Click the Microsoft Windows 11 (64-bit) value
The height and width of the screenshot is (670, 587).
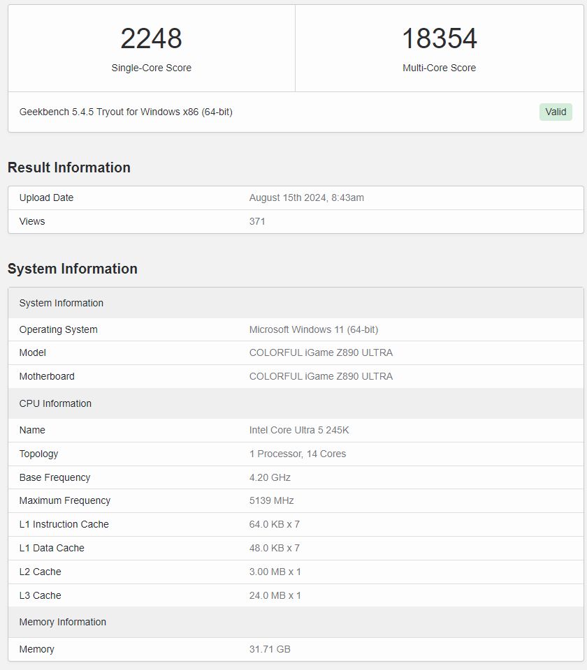pyautogui.click(x=314, y=330)
